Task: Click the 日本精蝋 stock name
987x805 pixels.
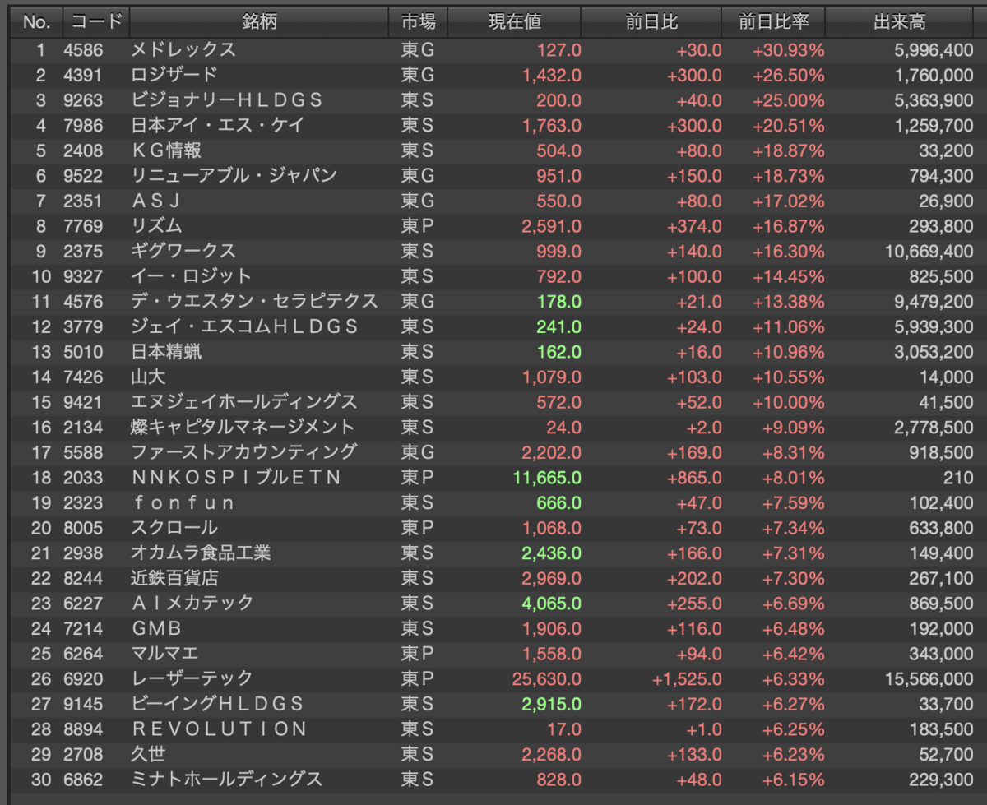Action: click(x=166, y=352)
